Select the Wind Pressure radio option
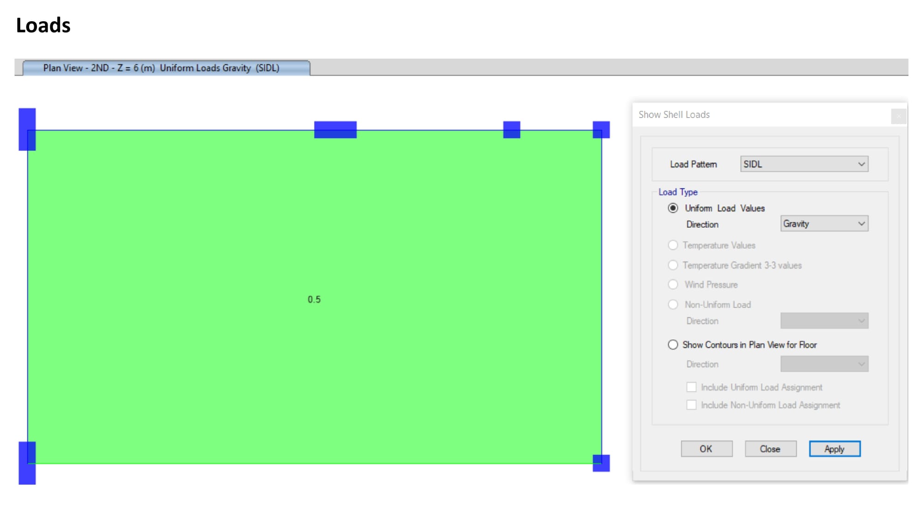The image size is (923, 519). [673, 285]
